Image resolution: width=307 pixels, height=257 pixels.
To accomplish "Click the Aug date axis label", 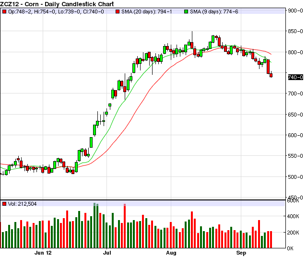I will (x=171, y=253).
